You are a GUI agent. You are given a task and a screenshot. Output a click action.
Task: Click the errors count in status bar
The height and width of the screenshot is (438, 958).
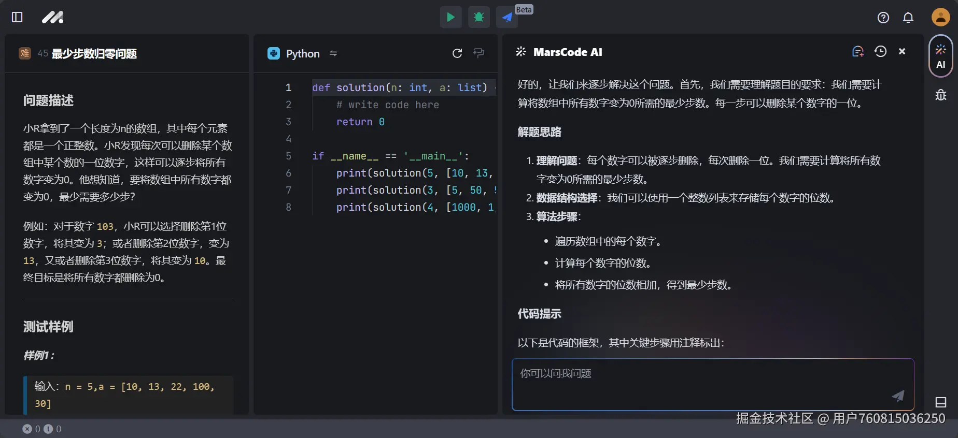tap(31, 429)
